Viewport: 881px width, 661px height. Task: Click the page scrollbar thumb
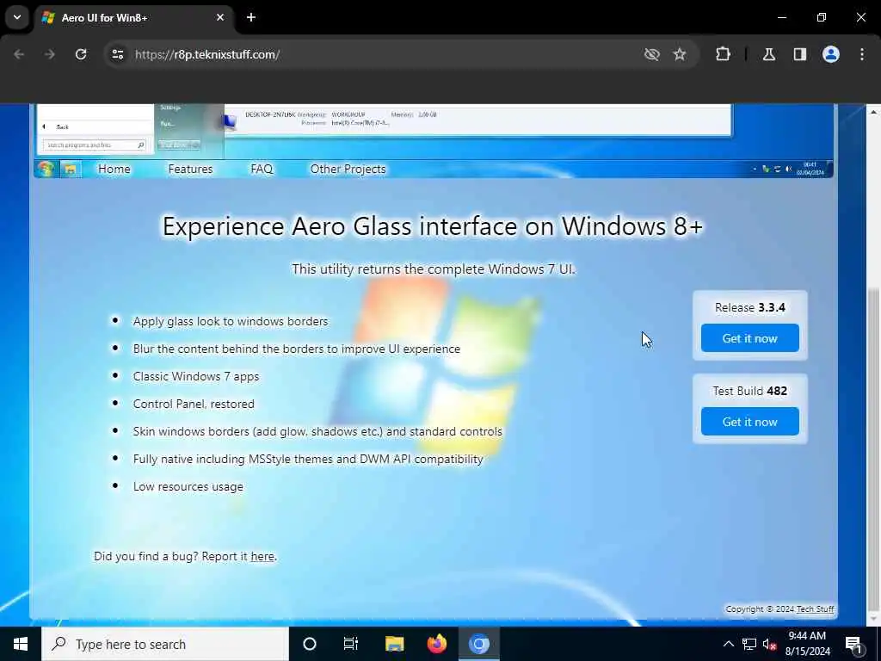pyautogui.click(x=874, y=449)
